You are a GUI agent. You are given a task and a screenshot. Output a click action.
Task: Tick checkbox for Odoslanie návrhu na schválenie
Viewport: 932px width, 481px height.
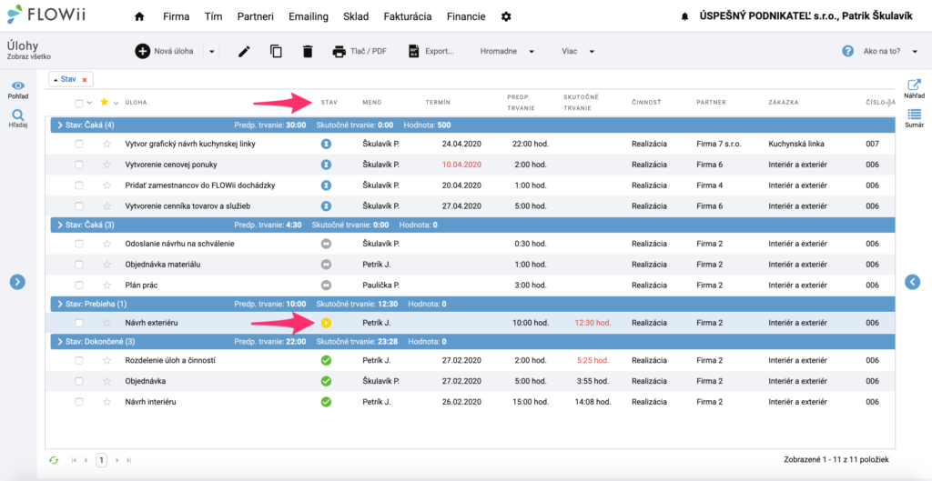[79, 244]
